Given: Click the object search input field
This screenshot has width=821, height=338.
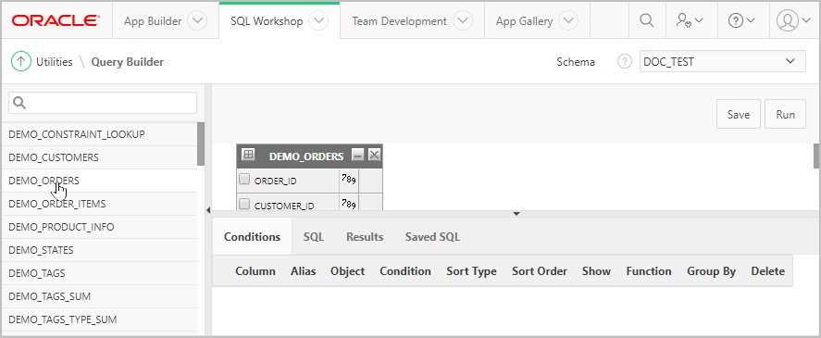Looking at the screenshot, I should click(103, 103).
